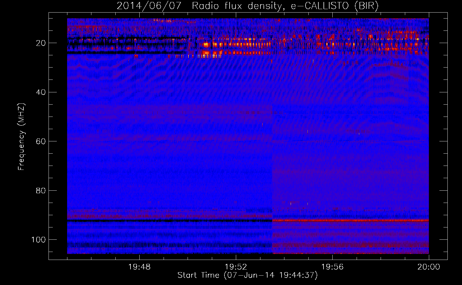
Task: Click the 20 MHz frequency tick label
Action: pyautogui.click(x=41, y=43)
